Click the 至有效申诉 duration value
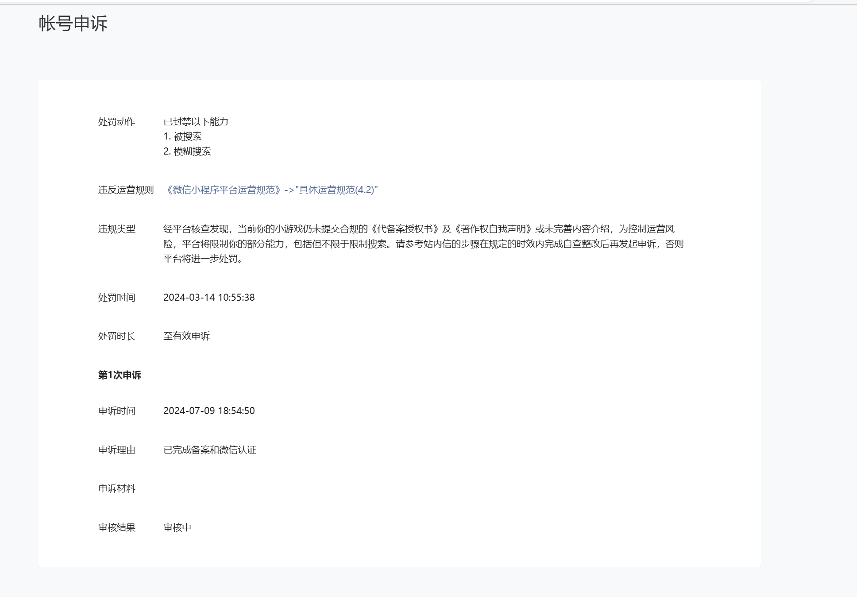Screen dimensions: 857x597 (186, 336)
